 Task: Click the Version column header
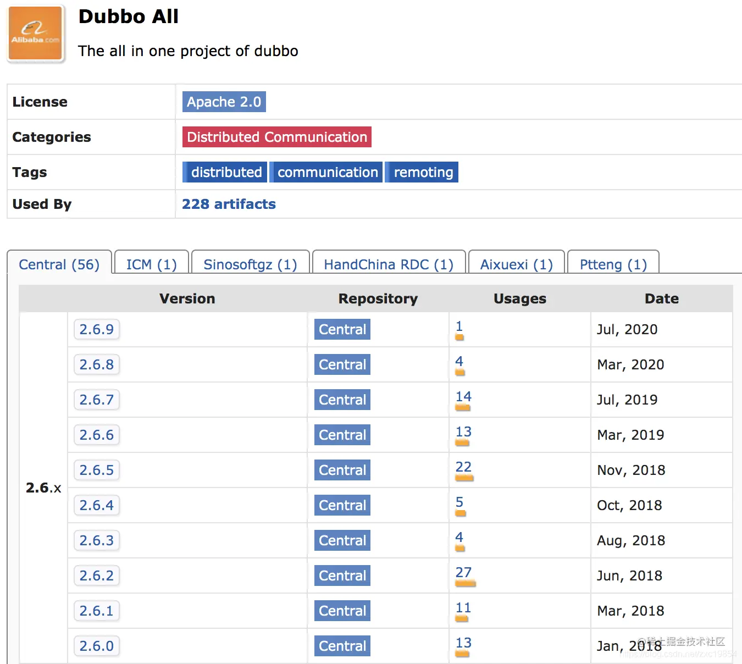[x=187, y=298]
